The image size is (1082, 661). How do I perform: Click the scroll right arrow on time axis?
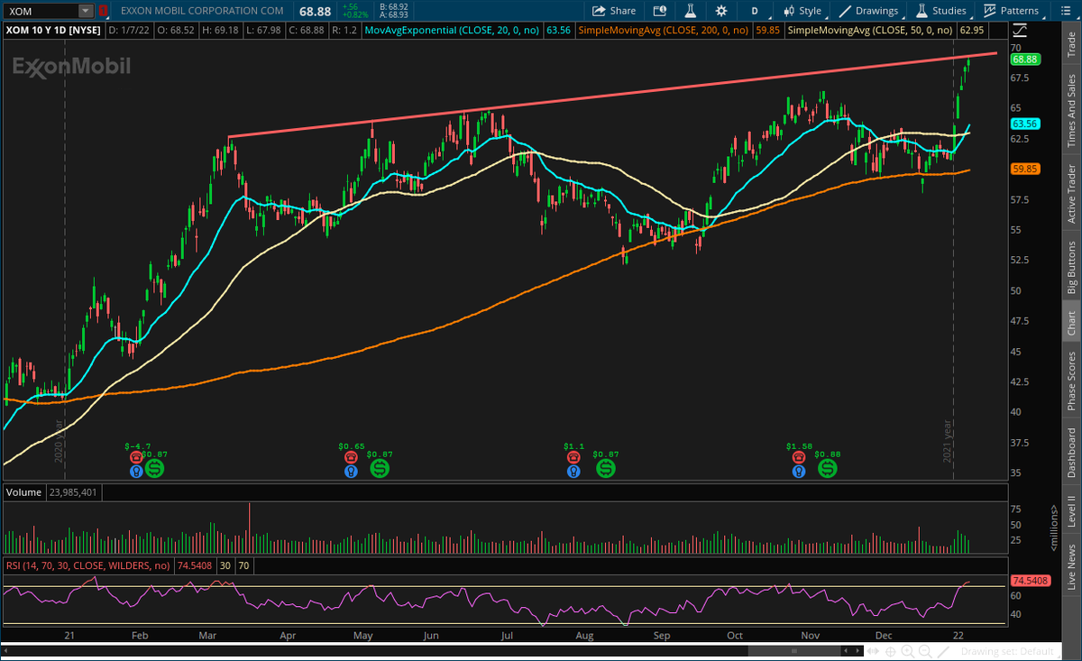(x=857, y=651)
